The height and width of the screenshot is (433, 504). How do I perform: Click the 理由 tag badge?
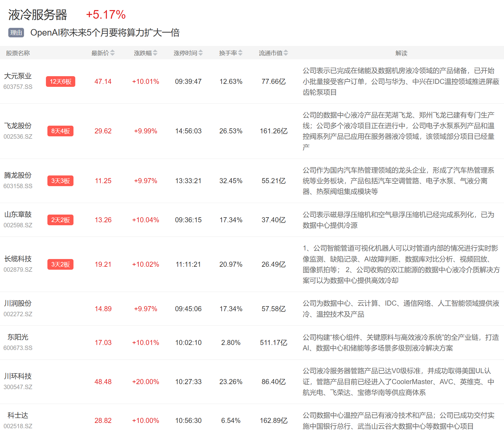[16, 33]
